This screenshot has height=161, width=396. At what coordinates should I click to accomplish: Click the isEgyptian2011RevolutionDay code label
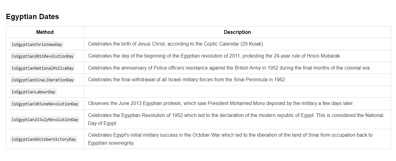43,56
